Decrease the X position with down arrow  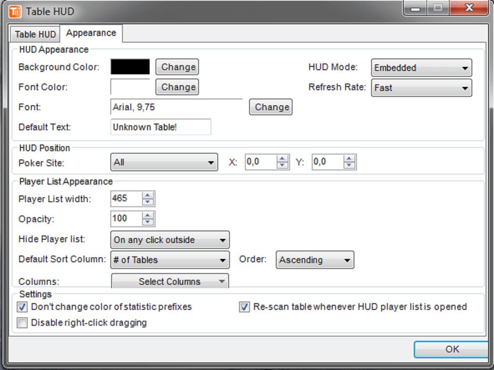282,165
